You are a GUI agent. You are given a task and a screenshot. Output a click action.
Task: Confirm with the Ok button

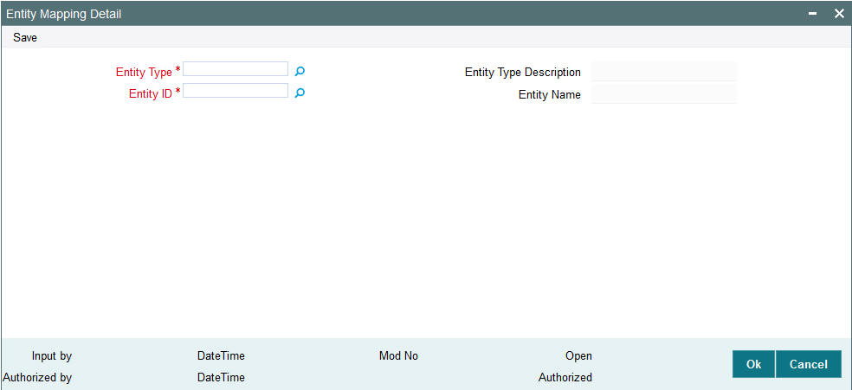(x=753, y=365)
